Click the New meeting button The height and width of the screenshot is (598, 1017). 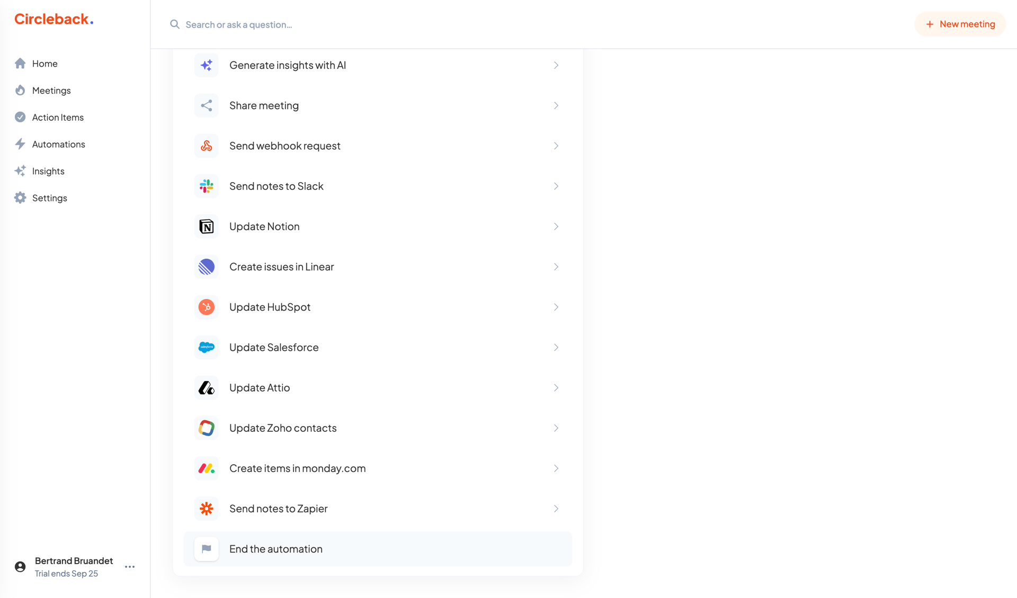(960, 24)
